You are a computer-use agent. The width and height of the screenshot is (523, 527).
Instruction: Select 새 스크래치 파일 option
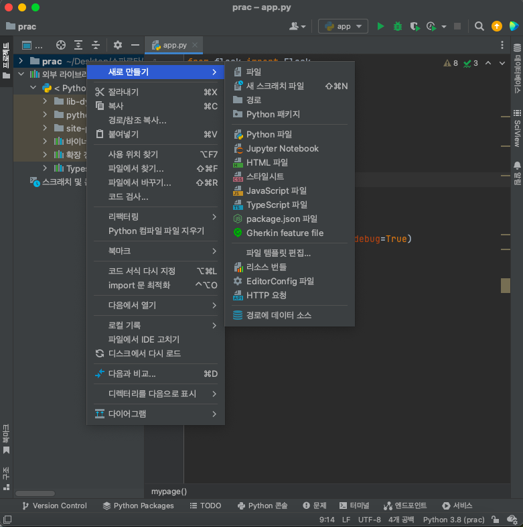pyautogui.click(x=290, y=86)
